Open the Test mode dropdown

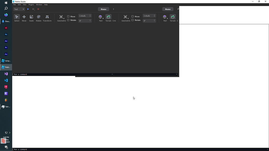(19, 9)
